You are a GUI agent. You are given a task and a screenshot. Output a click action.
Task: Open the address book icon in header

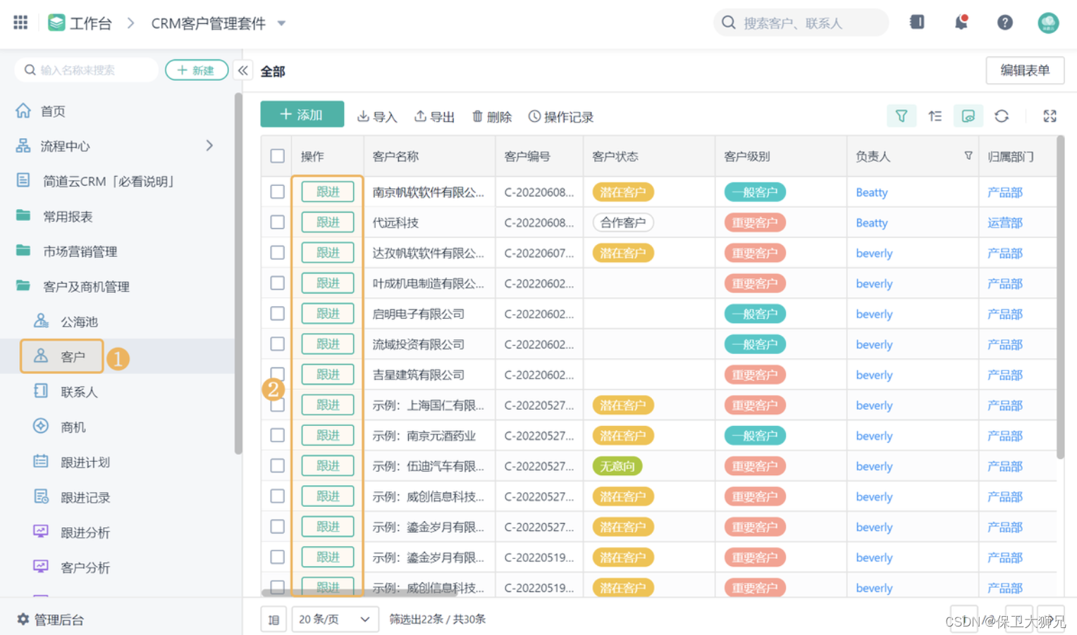(x=917, y=23)
